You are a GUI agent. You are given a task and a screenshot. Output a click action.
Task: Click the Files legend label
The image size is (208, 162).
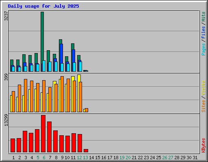point(204,32)
